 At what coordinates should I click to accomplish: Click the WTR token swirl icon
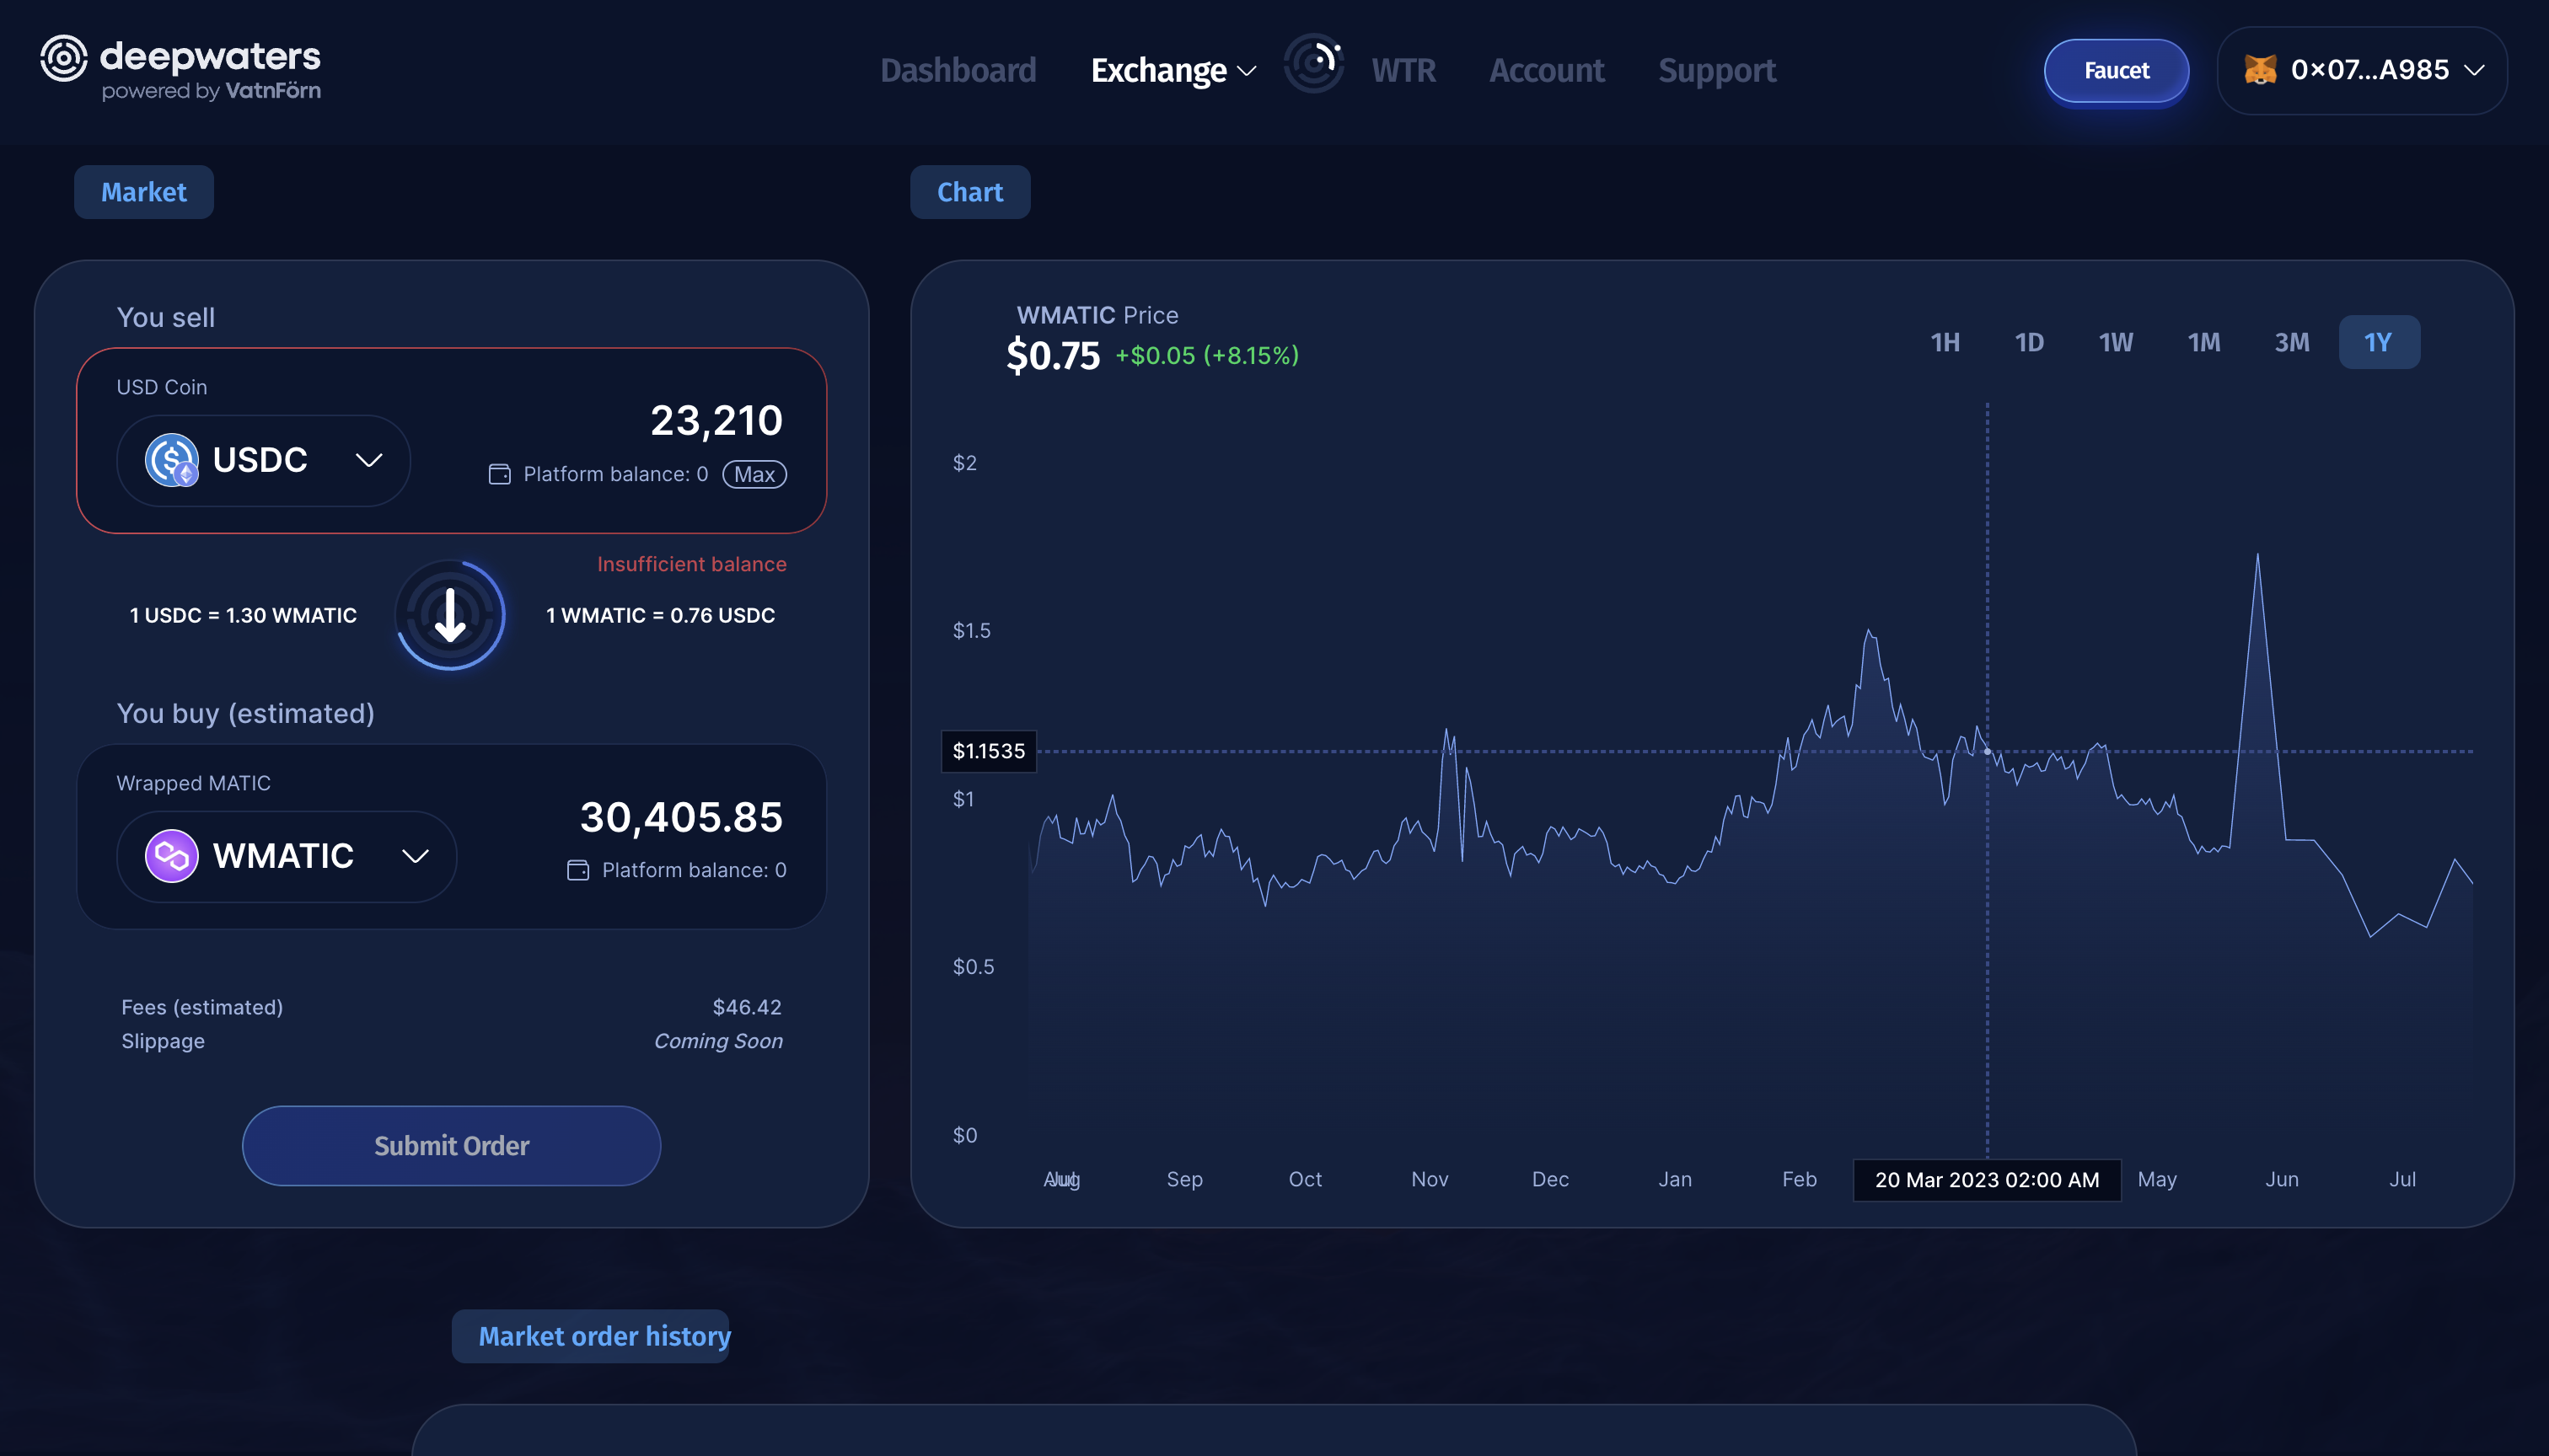tap(1313, 63)
